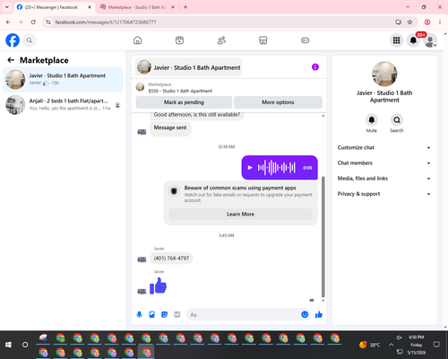
Task: Expand the Customize chat section
Action: (384, 147)
